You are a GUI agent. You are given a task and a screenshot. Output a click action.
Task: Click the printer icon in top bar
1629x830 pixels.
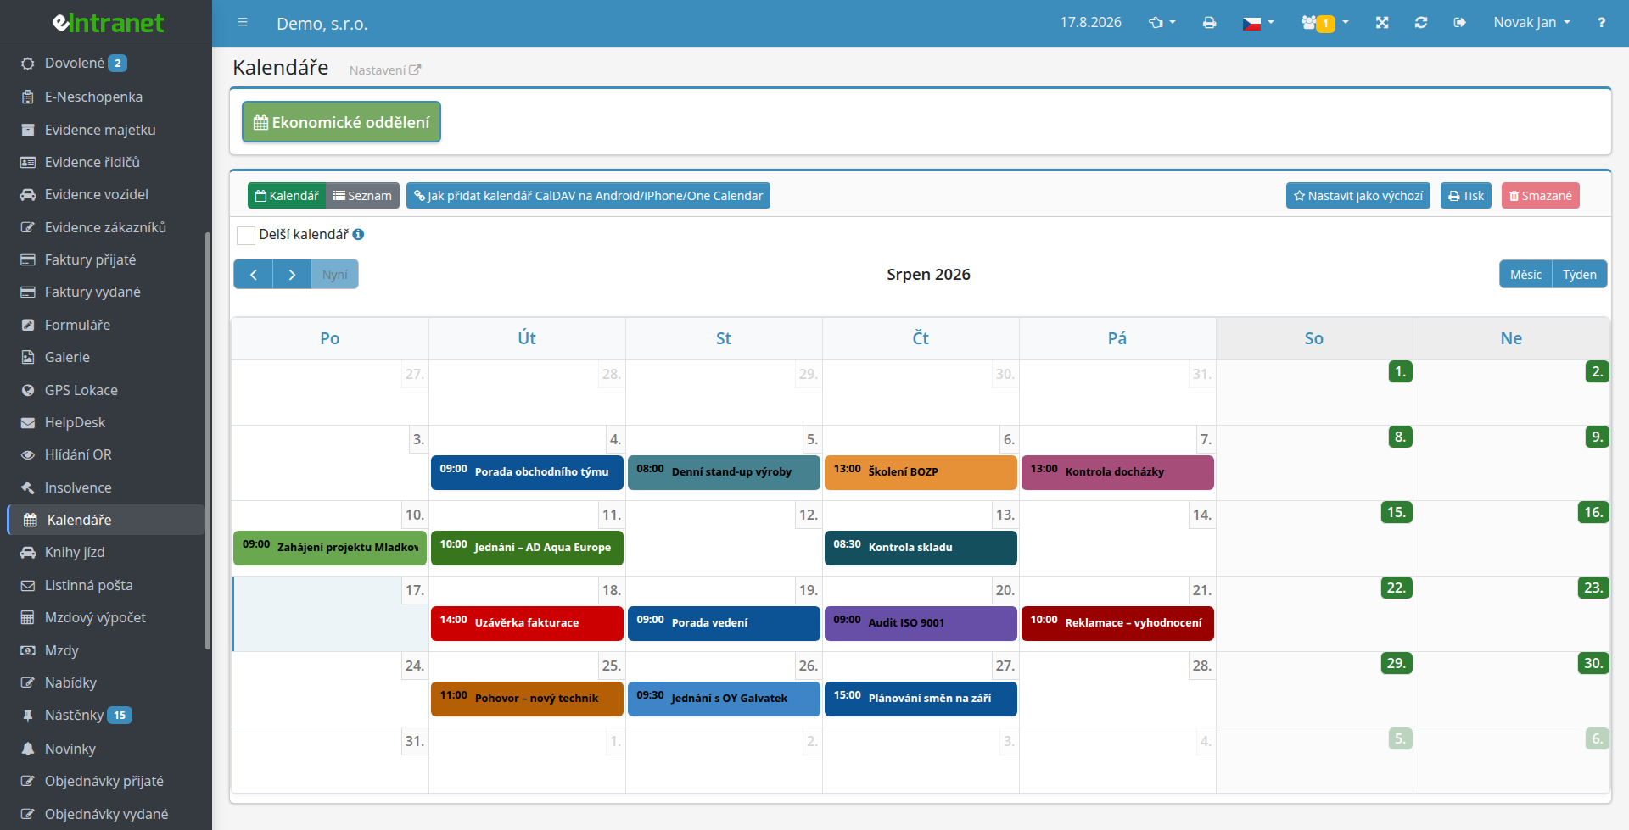tap(1209, 23)
